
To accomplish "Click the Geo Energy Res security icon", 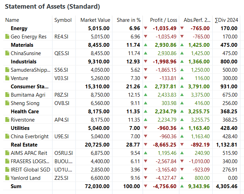I will tap(7, 37).
